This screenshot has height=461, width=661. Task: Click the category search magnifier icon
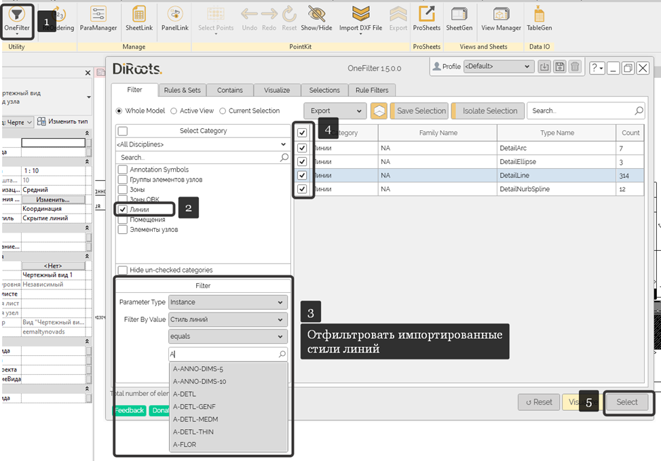coord(284,157)
